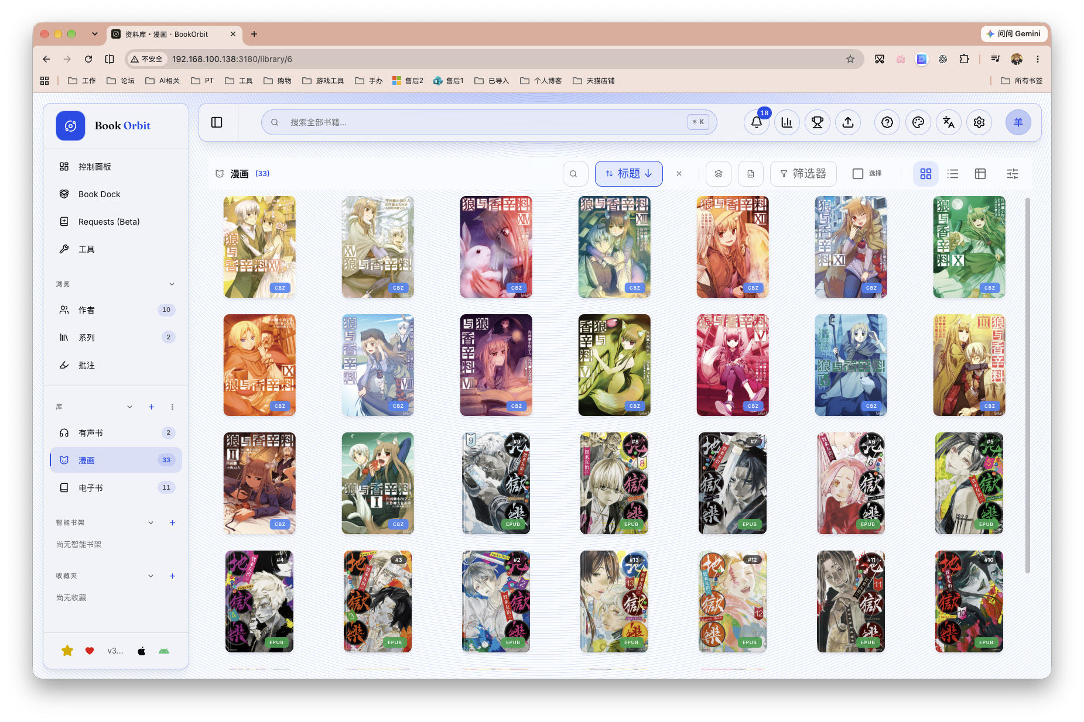Open the 天猫店铺 bookmarks folder
Screen dimensions: 1084x722
click(594, 81)
